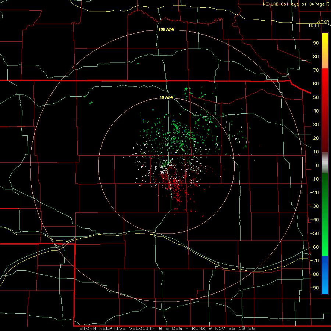Click the '90' value on the velocity scale
The image size is (331, 331).
coord(316,43)
